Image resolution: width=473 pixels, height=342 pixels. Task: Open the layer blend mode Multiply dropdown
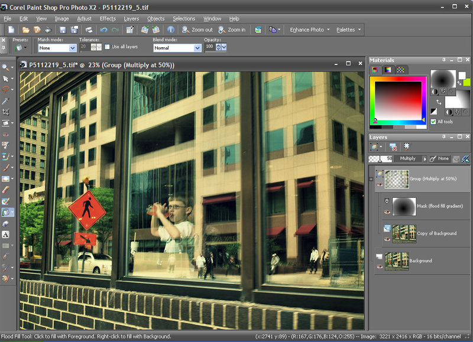(425, 159)
